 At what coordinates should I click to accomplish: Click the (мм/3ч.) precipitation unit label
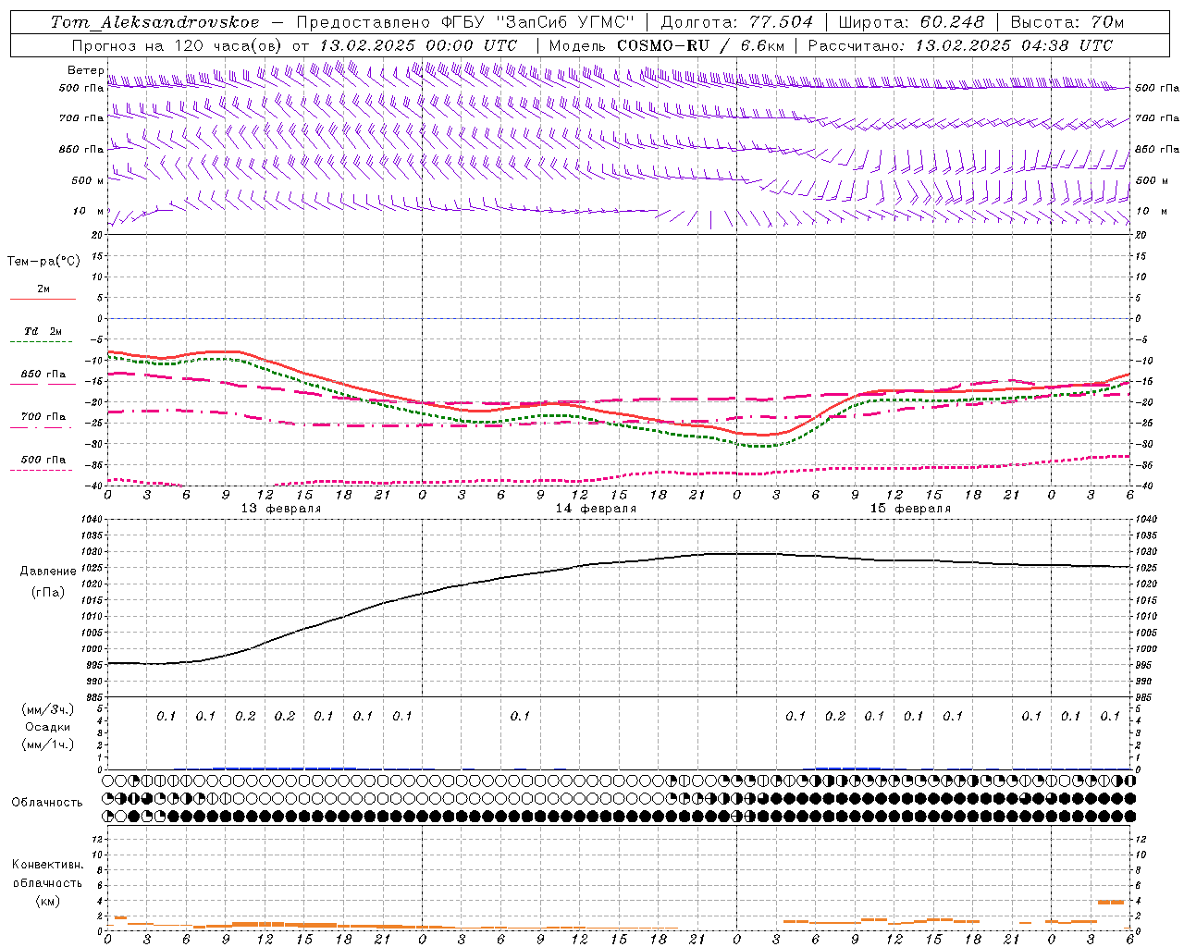pyautogui.click(x=48, y=709)
